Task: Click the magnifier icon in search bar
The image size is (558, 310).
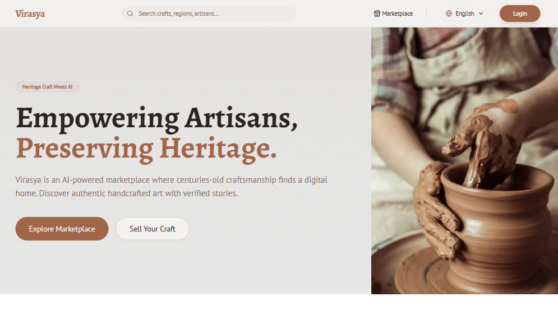Action: pyautogui.click(x=130, y=13)
